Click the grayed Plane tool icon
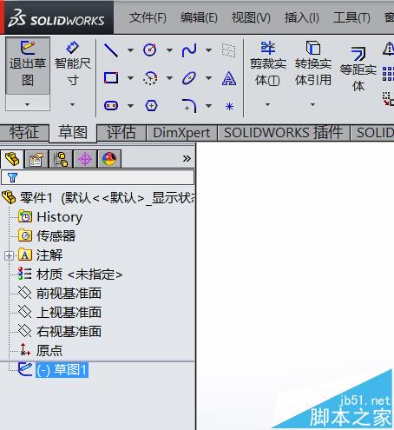The width and height of the screenshot is (394, 430). [228, 50]
